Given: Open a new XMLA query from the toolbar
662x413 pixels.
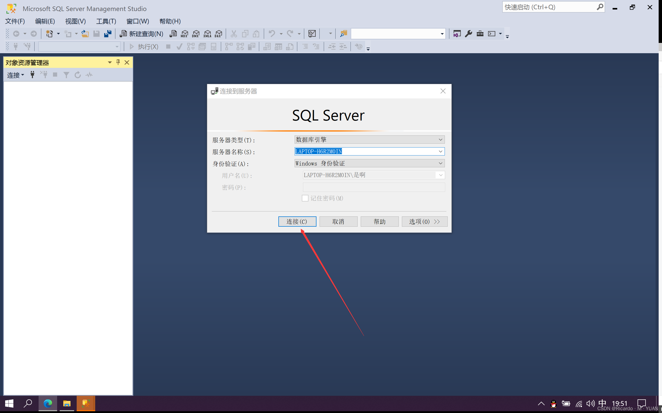Looking at the screenshot, I should (207, 33).
